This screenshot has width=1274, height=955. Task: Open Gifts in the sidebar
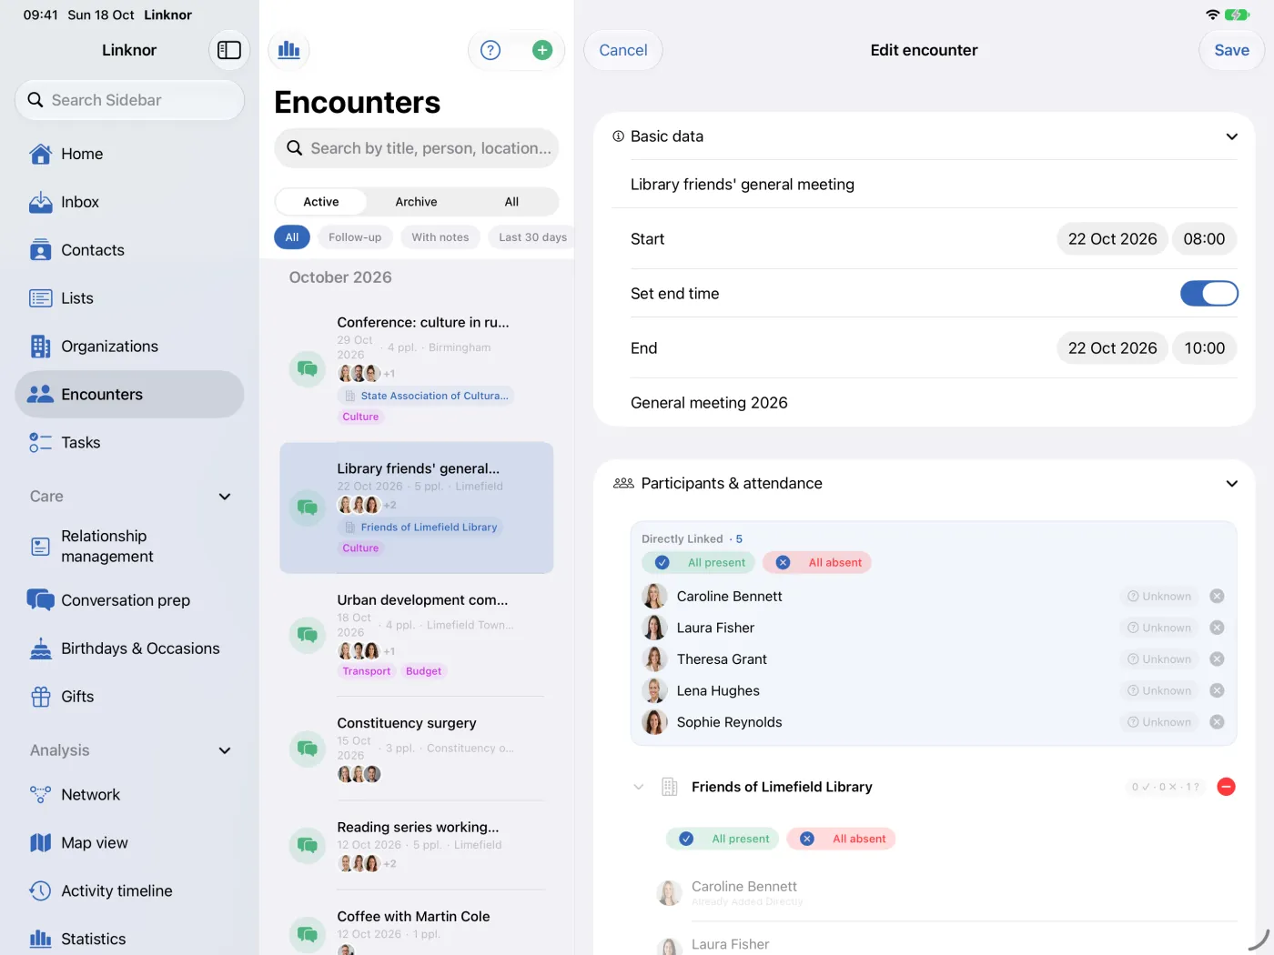129,697
